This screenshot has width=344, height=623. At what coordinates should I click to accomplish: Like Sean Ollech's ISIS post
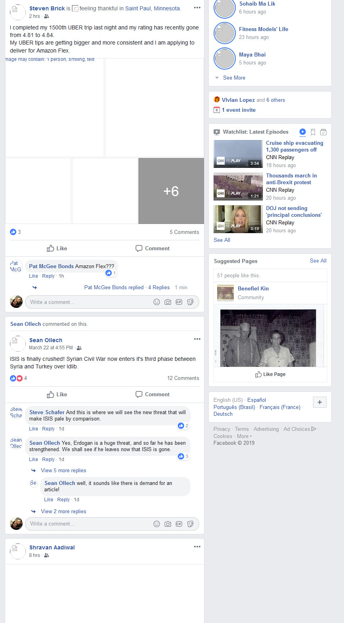pyautogui.click(x=57, y=394)
